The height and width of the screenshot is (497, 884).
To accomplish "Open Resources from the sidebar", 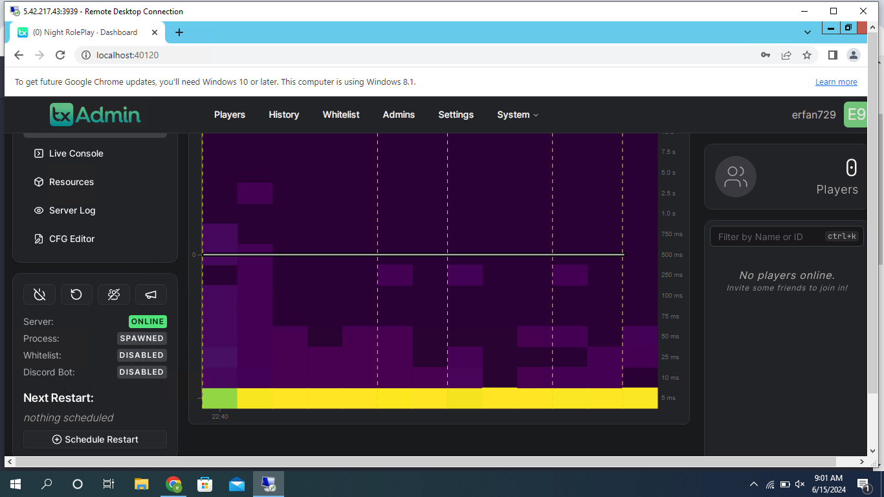I will [71, 182].
